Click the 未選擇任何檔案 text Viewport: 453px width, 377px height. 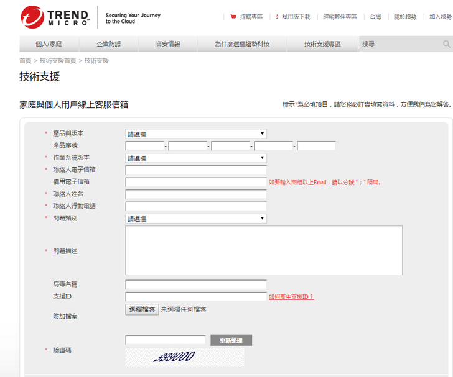[x=184, y=310]
